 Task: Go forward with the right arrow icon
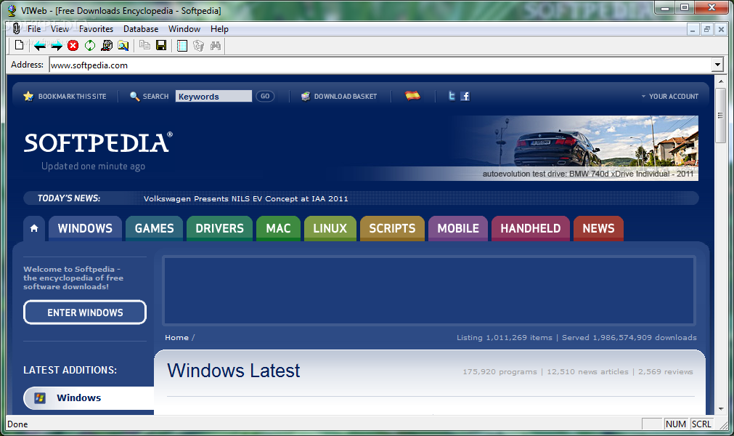pyautogui.click(x=57, y=46)
